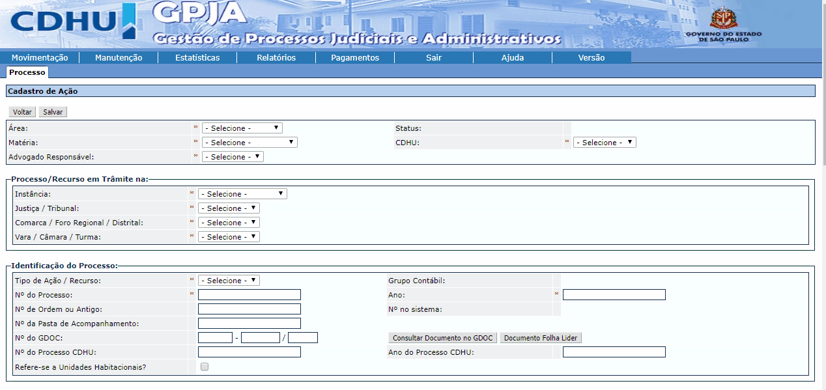Open the Manutenção menu
The height and width of the screenshot is (390, 826).
(119, 57)
